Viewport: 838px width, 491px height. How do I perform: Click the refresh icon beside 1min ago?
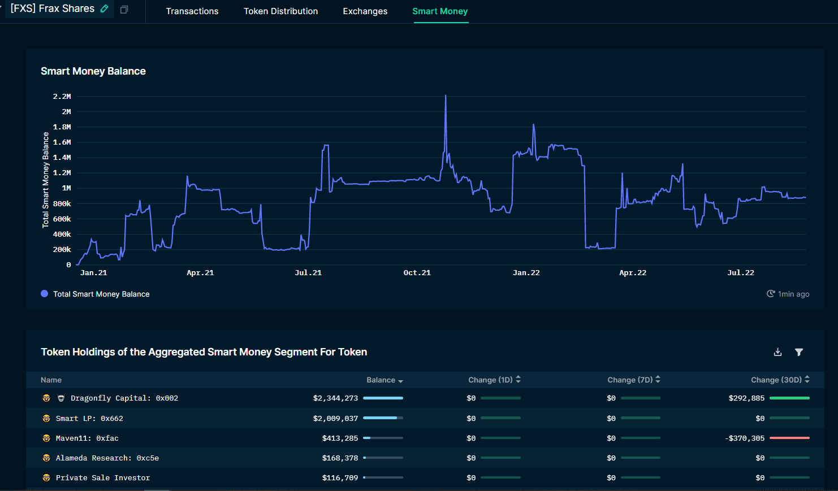pyautogui.click(x=770, y=294)
